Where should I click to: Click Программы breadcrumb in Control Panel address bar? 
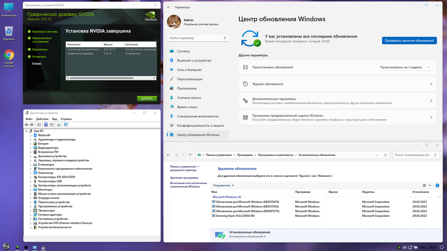244,155
